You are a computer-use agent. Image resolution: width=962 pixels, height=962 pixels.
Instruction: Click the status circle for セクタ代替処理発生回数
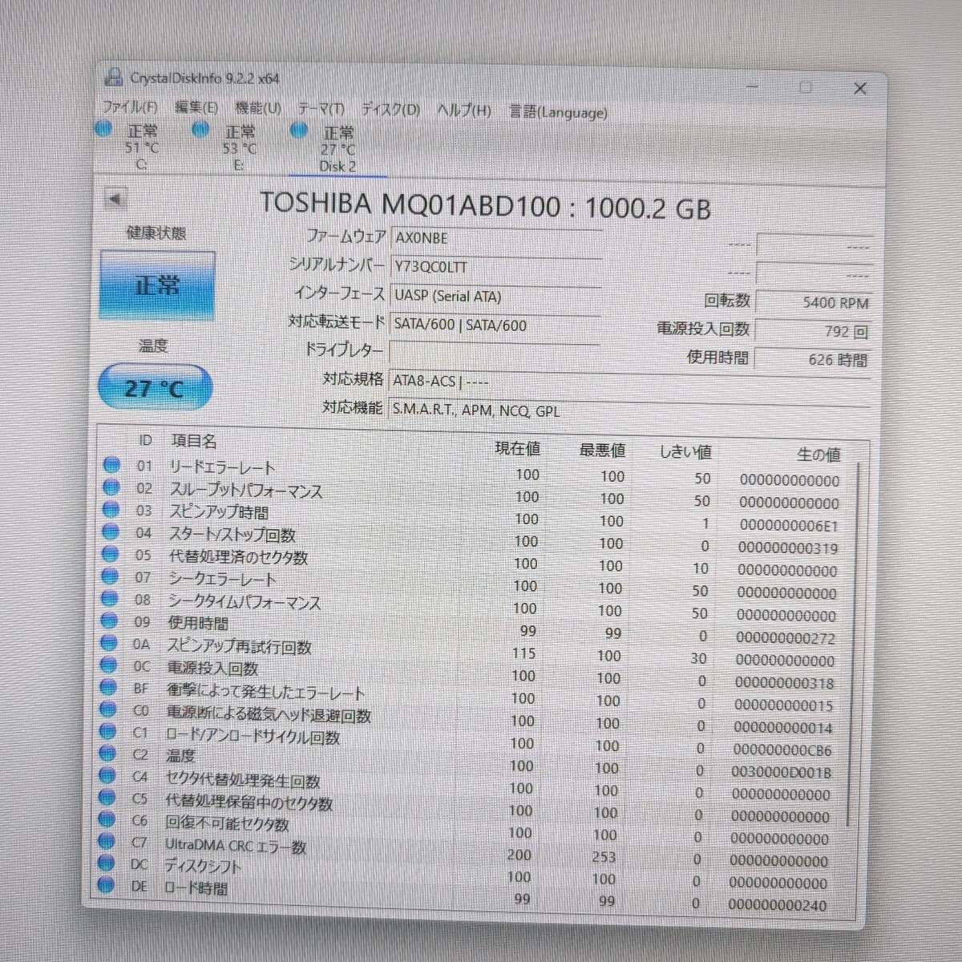click(x=106, y=776)
